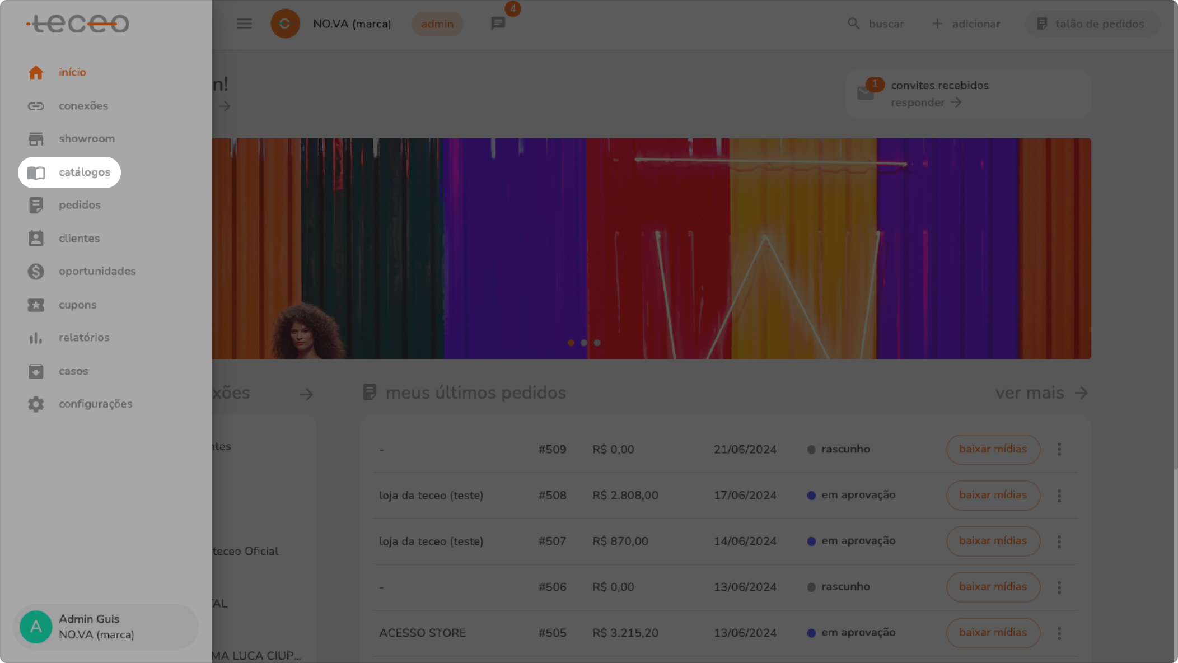Expand three-dot menu for order #507
The height and width of the screenshot is (663, 1178).
[1059, 541]
